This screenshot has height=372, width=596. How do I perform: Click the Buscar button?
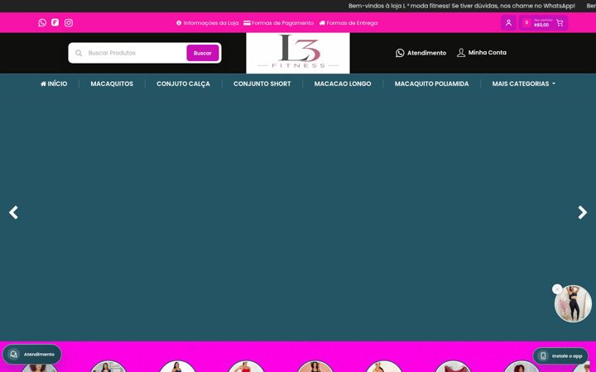203,53
